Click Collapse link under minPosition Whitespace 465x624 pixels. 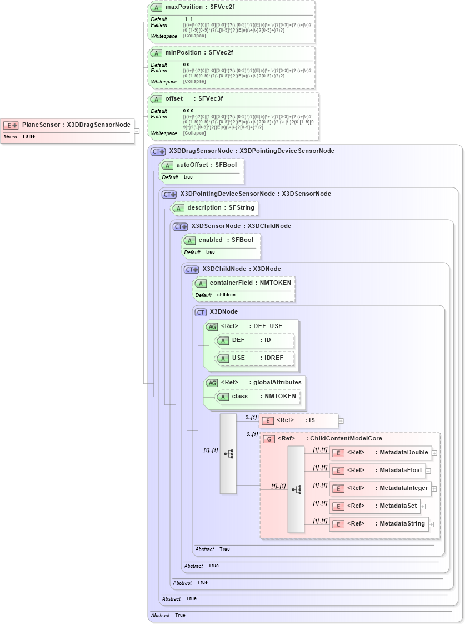pyautogui.click(x=194, y=82)
